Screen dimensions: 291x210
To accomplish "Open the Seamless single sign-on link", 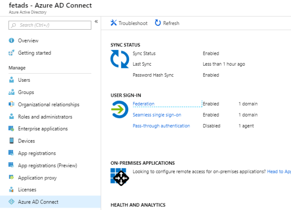I will pos(157,115).
